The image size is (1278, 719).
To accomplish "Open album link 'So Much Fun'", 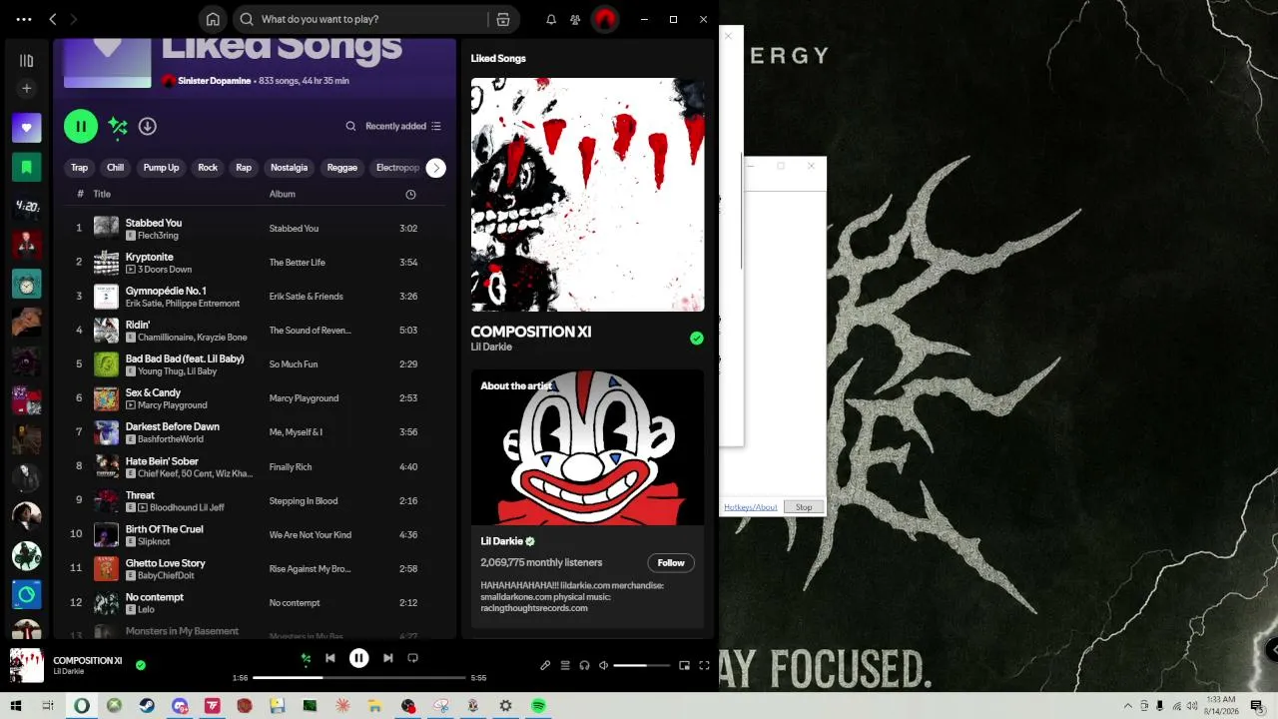I will (x=294, y=364).
